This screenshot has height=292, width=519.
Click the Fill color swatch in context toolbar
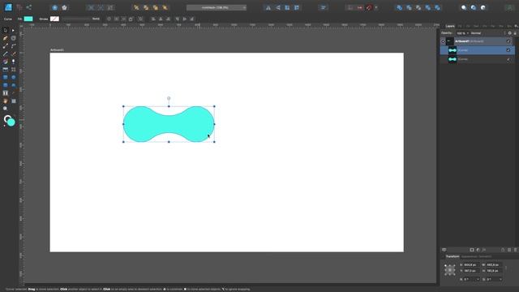click(28, 19)
